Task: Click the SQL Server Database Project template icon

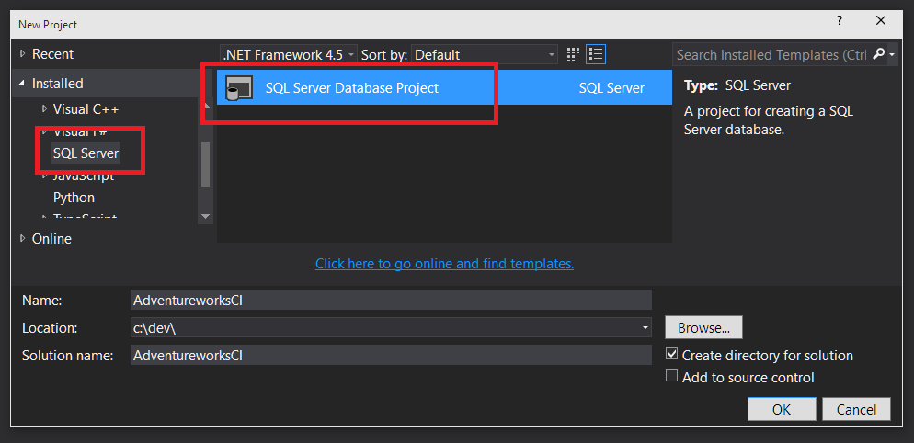Action: point(239,88)
